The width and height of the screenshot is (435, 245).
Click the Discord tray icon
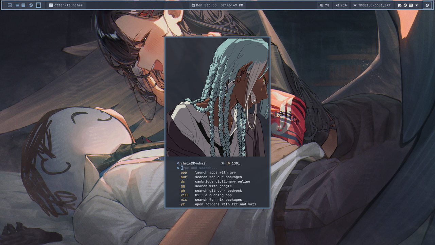tap(400, 5)
